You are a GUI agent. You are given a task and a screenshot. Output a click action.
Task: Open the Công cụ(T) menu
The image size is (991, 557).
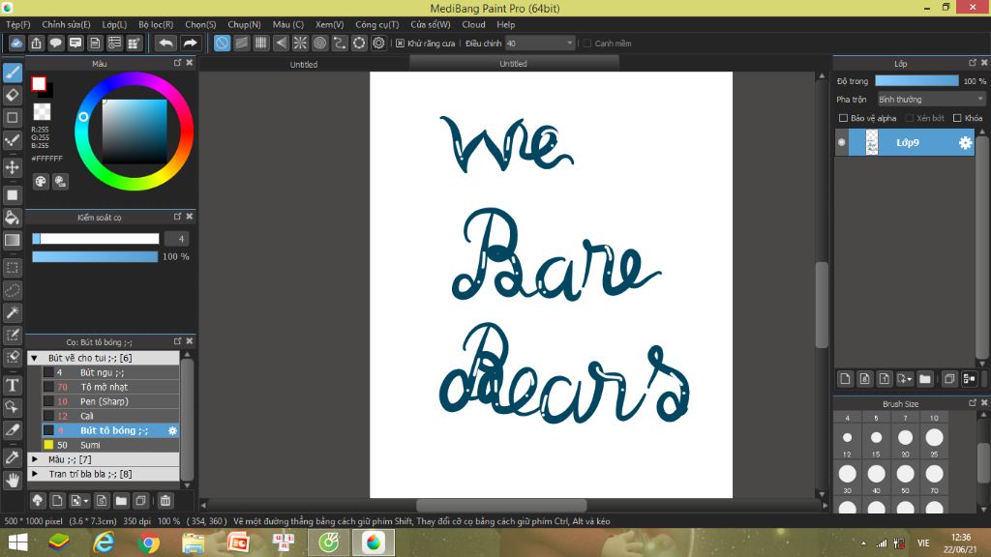pyautogui.click(x=377, y=24)
